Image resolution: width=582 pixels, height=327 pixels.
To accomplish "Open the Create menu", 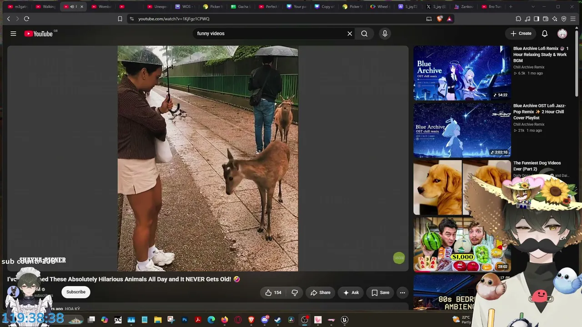I will [x=521, y=34].
